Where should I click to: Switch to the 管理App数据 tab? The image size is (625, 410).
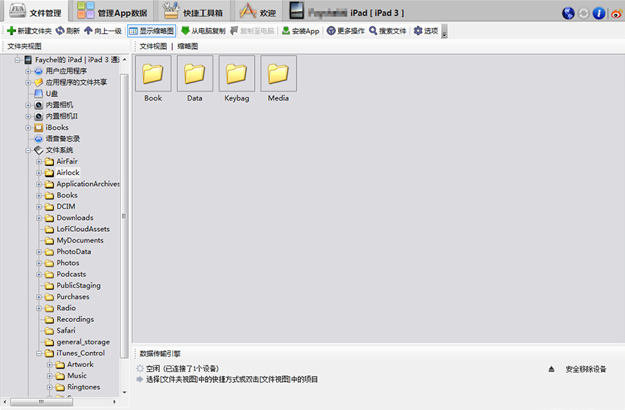coord(111,12)
